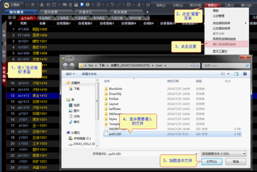Click the Back button in Open dialog
The image size is (257, 172).
[x=65, y=66]
